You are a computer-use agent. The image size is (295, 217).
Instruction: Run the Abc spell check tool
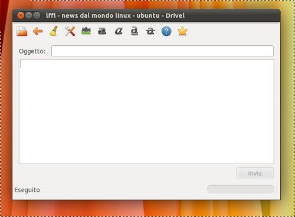tap(86, 31)
